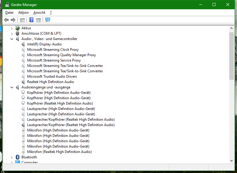Click Audio-, Video- und Gamecontroller category icon

pos(18,39)
